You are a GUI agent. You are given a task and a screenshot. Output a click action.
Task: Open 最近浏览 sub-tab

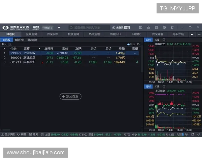pyautogui.click(x=32, y=40)
